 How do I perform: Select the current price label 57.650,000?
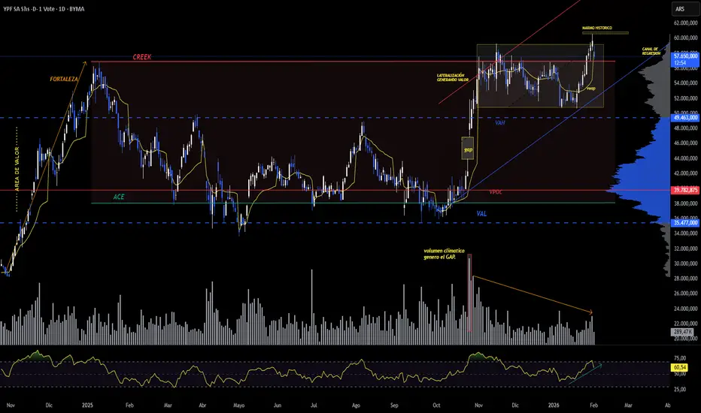[x=685, y=56]
